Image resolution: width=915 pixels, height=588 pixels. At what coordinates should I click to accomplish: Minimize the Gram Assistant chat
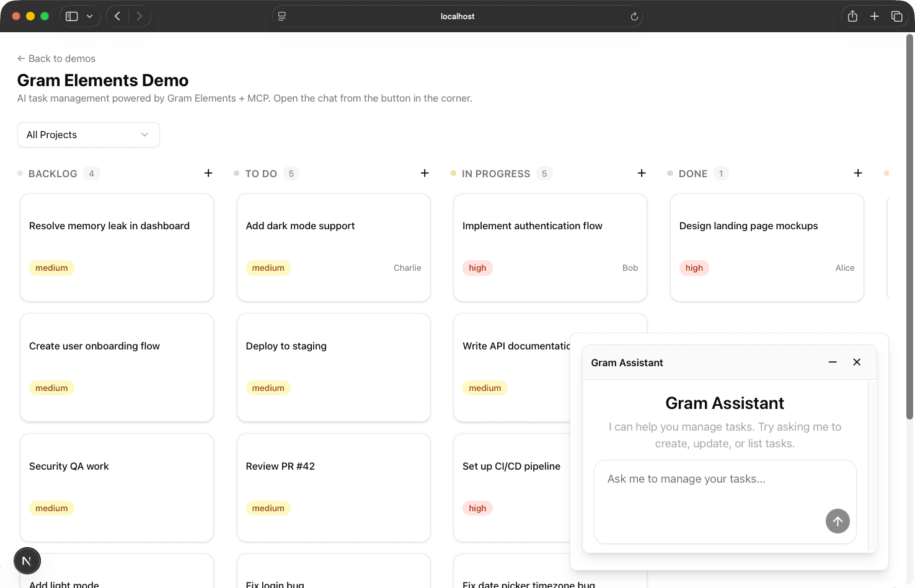pos(832,362)
